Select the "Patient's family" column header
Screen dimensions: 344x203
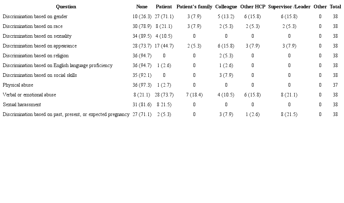coord(194,7)
